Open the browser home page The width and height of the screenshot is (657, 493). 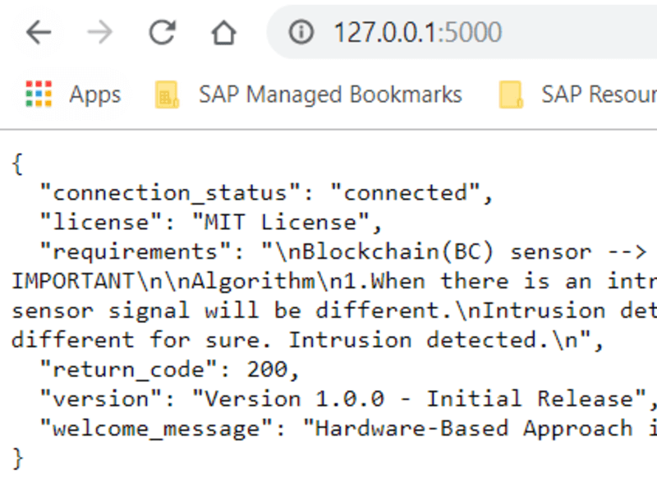[223, 32]
